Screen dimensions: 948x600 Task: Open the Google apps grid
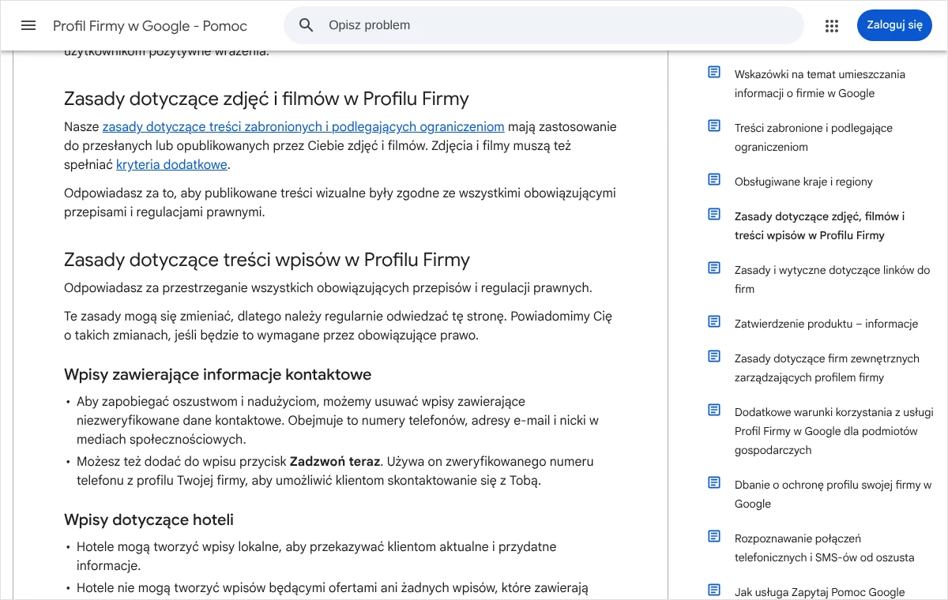click(831, 25)
